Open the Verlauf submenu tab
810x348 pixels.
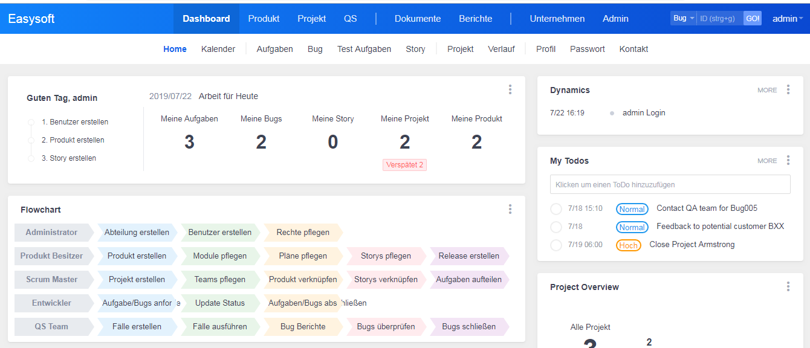(x=501, y=49)
